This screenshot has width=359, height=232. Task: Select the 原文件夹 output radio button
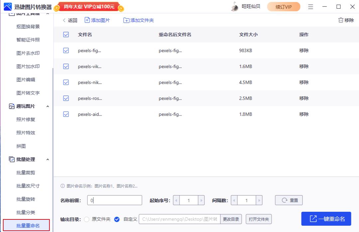[x=87, y=219]
